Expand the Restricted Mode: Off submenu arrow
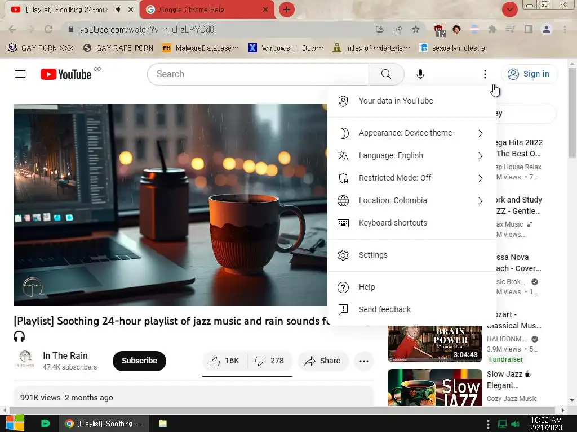577x432 pixels. coord(480,178)
